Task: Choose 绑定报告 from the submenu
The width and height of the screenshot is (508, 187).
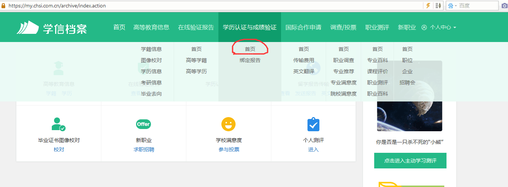Action: click(x=250, y=60)
